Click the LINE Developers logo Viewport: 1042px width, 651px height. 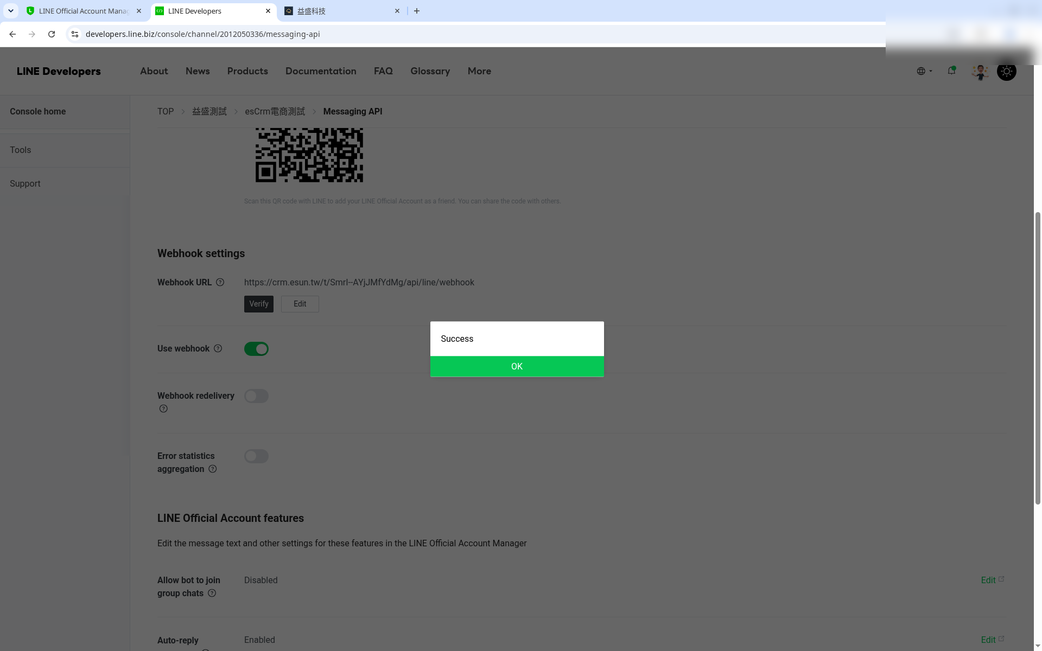point(59,71)
